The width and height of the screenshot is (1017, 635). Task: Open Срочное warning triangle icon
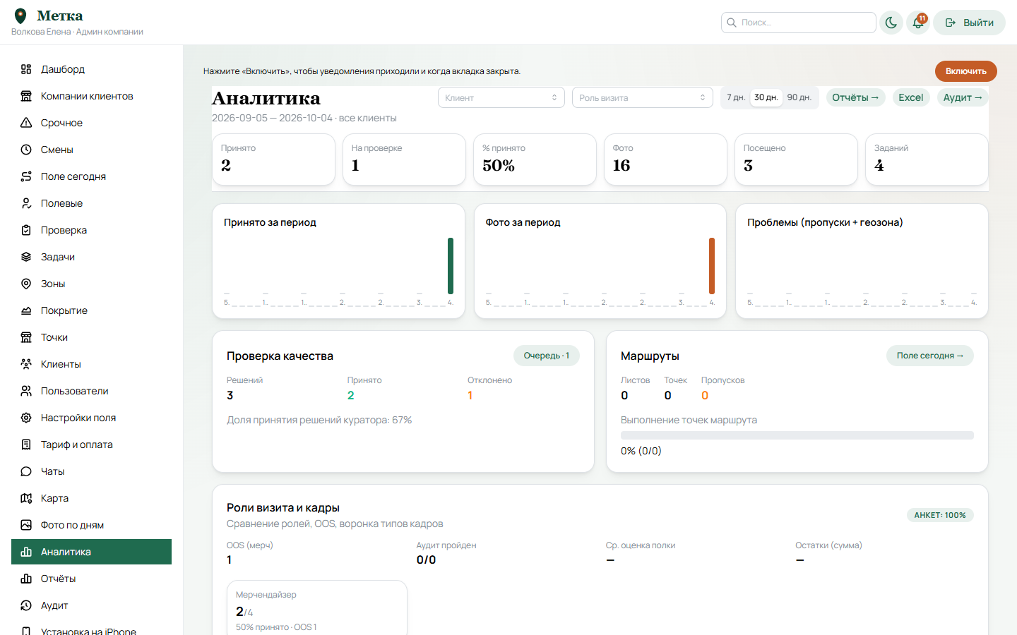(26, 123)
